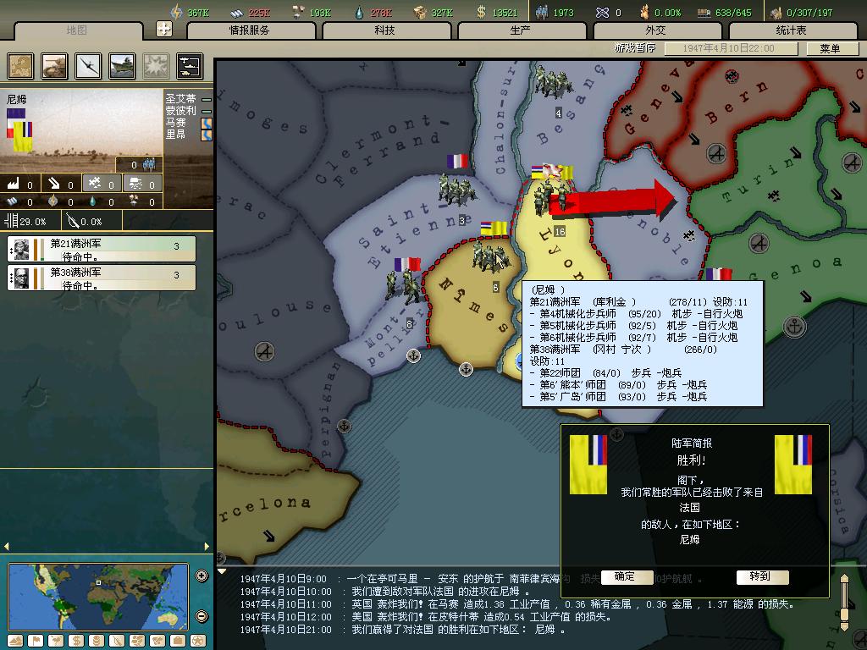Select the French troop stack in Saint Etienne
Viewport: 867px width, 650px height.
click(x=456, y=190)
